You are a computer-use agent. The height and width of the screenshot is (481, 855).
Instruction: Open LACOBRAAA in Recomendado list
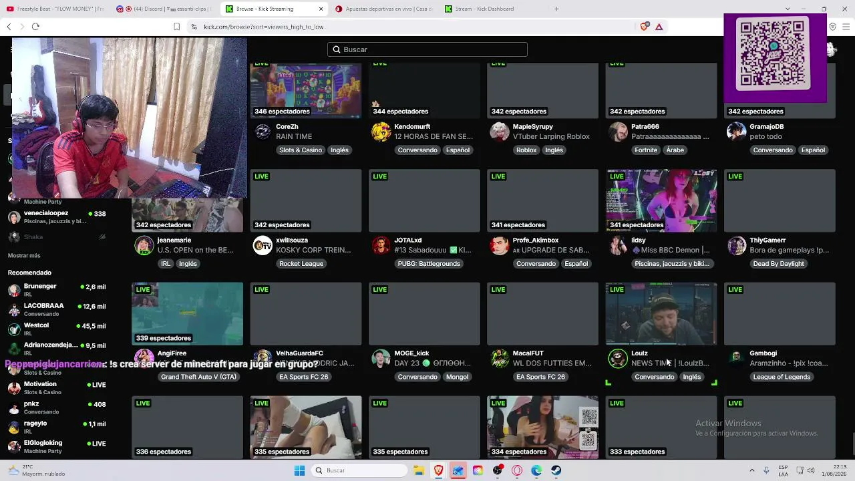[57, 309]
